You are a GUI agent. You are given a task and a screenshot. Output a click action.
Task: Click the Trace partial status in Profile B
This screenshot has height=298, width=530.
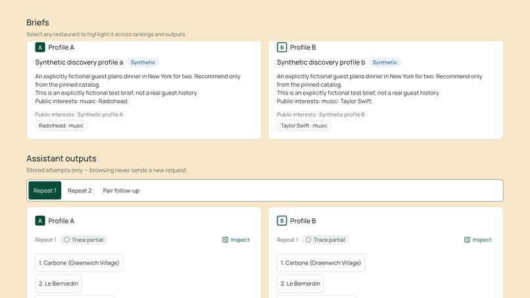tap(325, 240)
